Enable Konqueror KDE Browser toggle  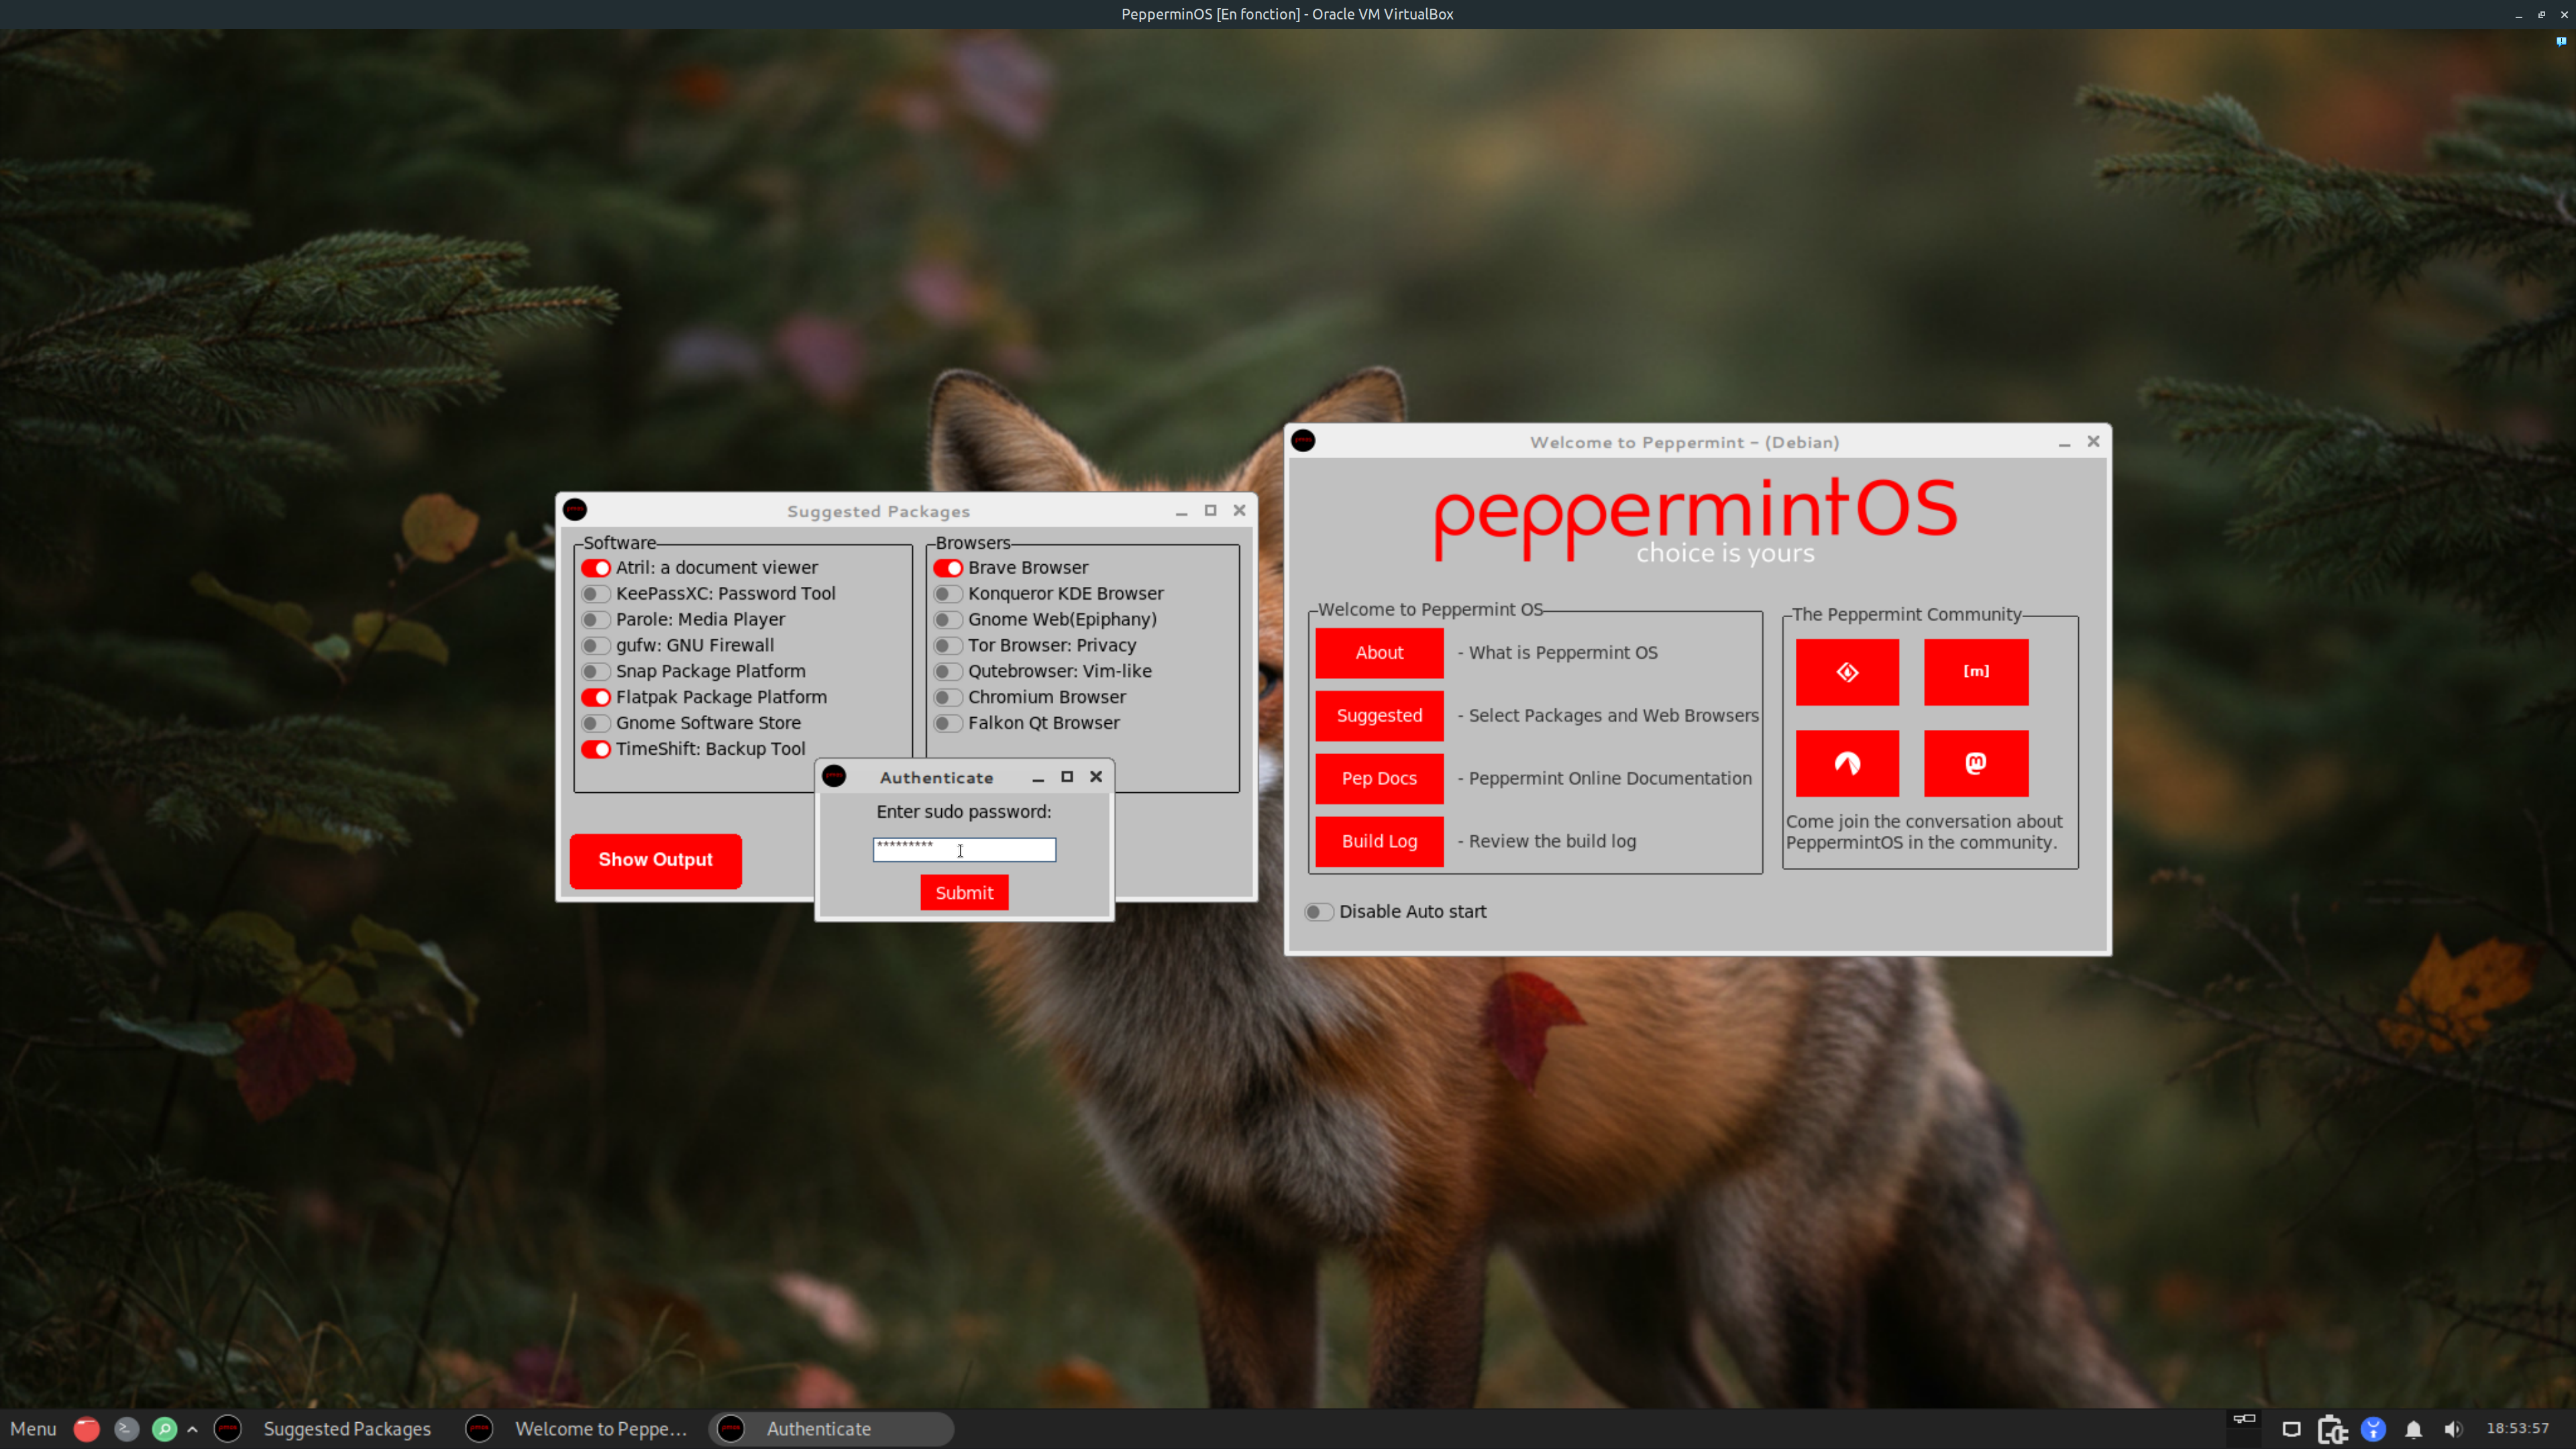click(x=948, y=594)
